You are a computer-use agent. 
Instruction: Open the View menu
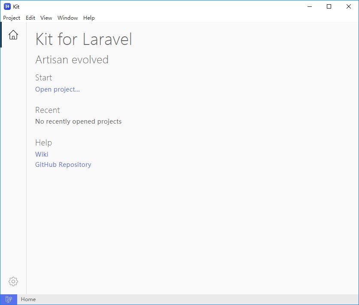[46, 18]
